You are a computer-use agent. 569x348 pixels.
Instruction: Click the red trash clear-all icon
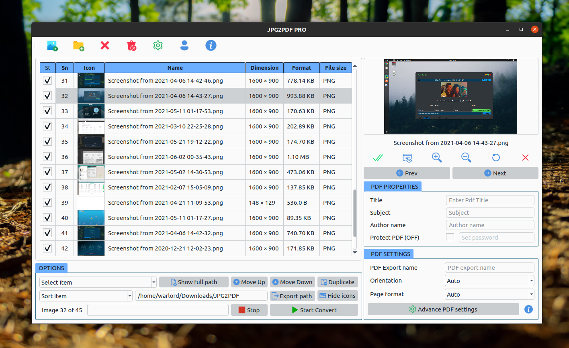pos(131,46)
